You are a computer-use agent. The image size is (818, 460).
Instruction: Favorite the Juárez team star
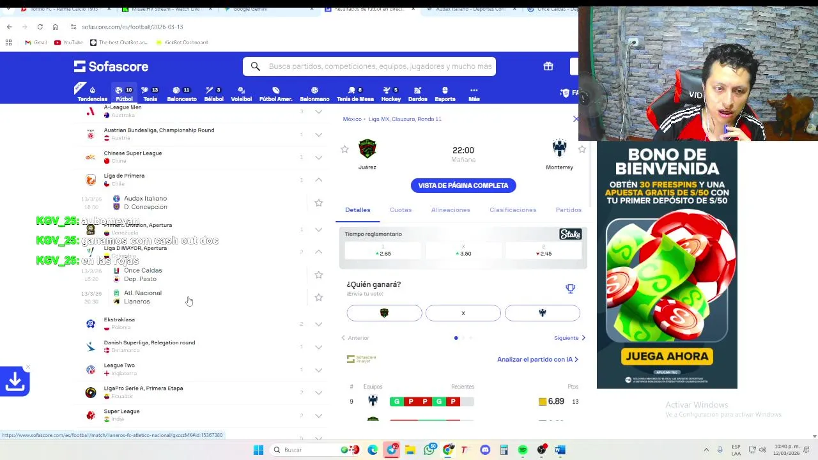coord(344,149)
